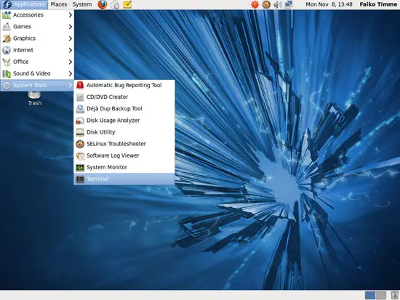Expand the Games submenu arrow
The width and height of the screenshot is (400, 300).
tap(70, 27)
